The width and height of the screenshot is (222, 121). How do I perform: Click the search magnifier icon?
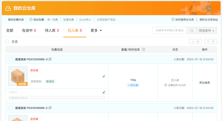coord(192,30)
